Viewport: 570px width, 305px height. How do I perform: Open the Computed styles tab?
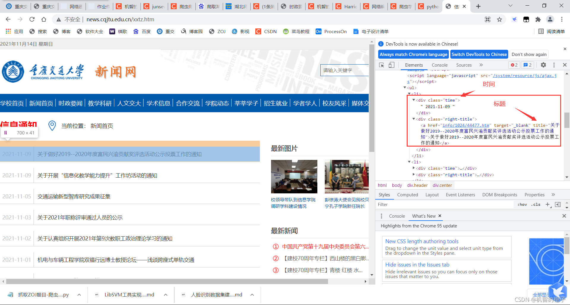(408, 195)
